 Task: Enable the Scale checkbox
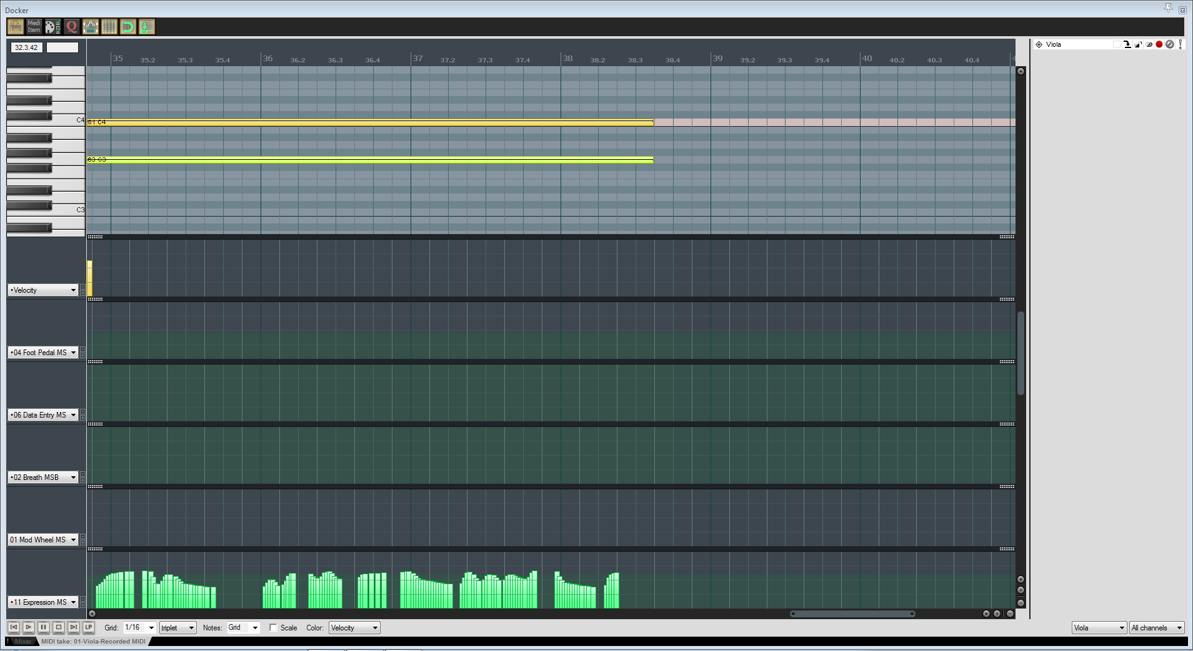(x=273, y=628)
